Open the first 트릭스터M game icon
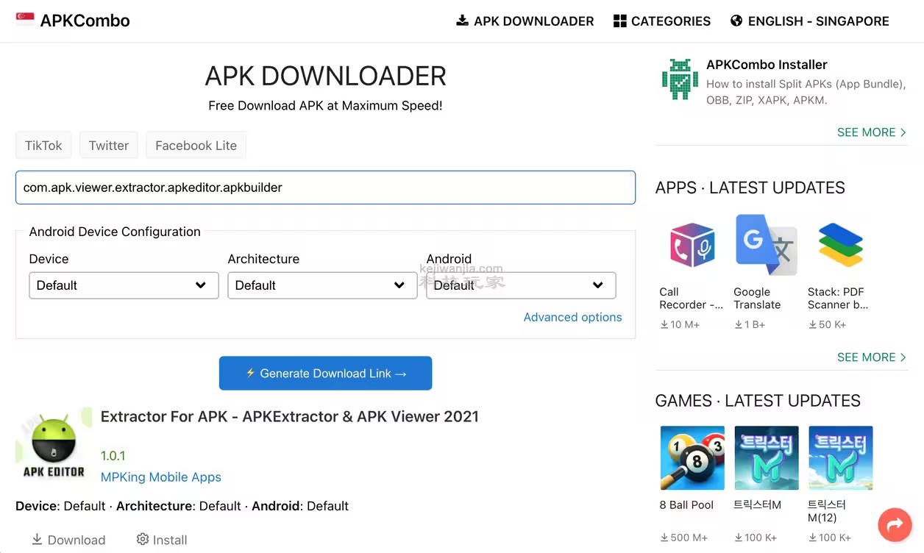The height and width of the screenshot is (553, 924). click(x=766, y=457)
